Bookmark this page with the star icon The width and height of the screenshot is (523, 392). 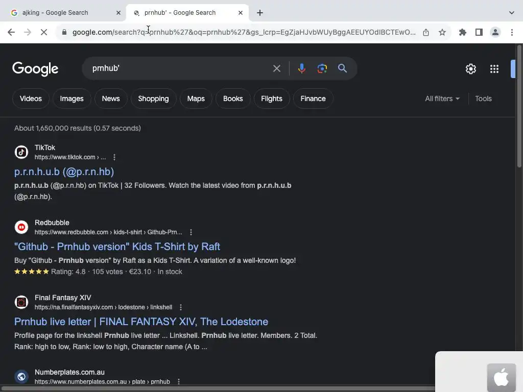442,32
